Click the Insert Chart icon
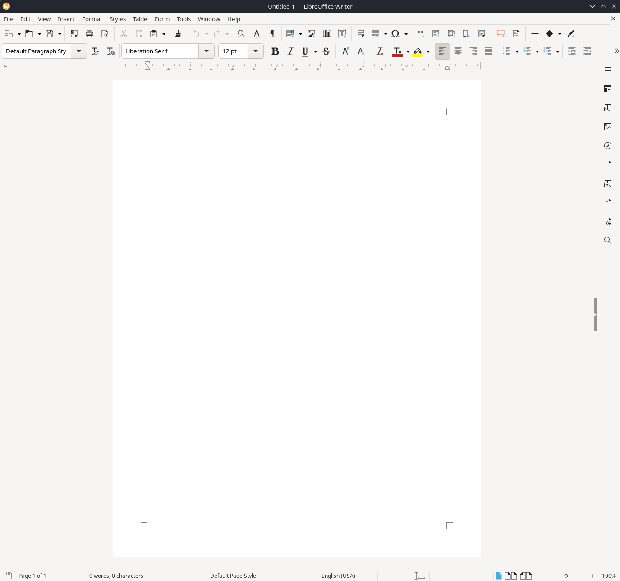 pyautogui.click(x=326, y=34)
